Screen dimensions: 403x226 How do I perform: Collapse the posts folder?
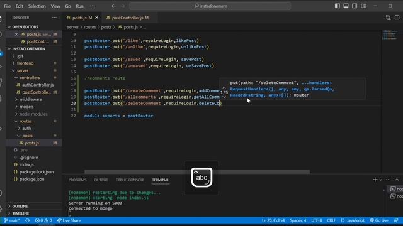tap(27, 136)
